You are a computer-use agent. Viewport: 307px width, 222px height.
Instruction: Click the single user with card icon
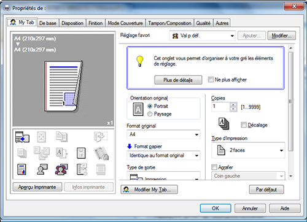42,169
